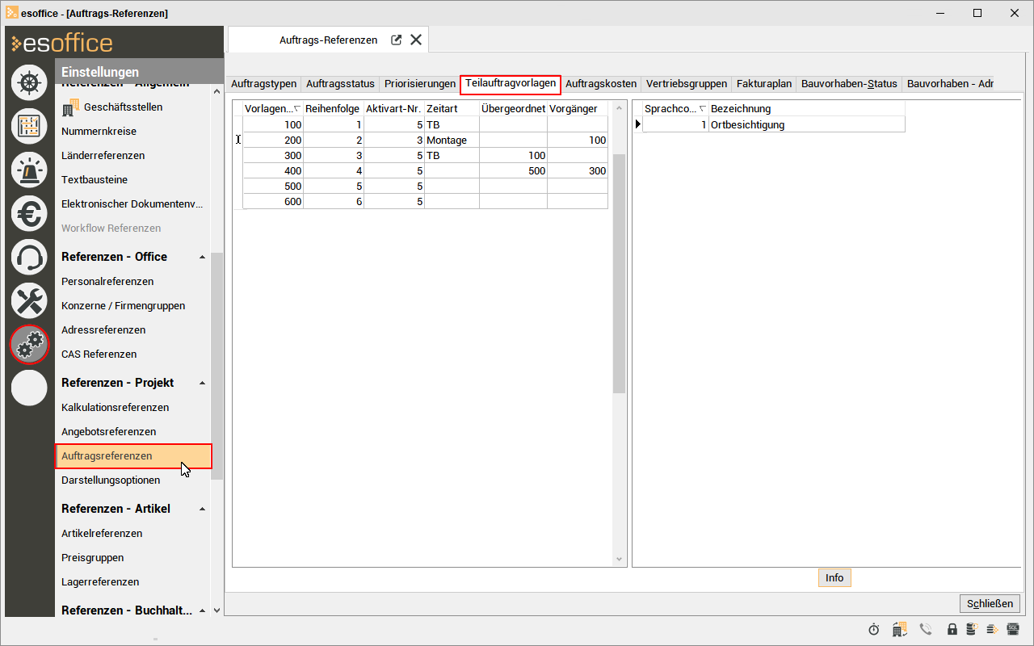Open the wrench and screwdriver service icon
1034x646 pixels.
click(30, 300)
